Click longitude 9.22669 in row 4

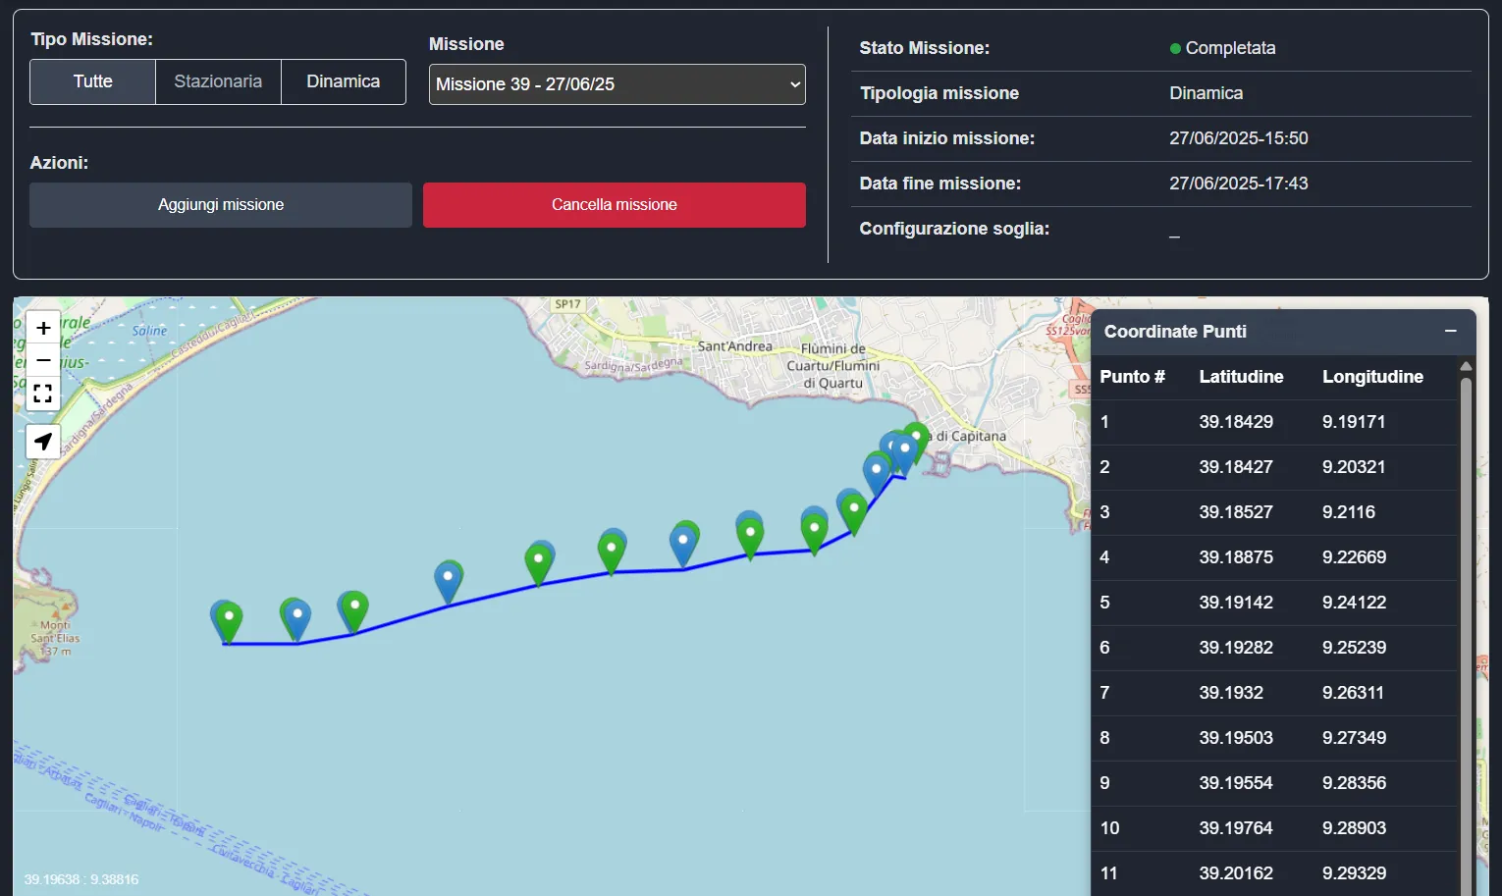[x=1354, y=557]
